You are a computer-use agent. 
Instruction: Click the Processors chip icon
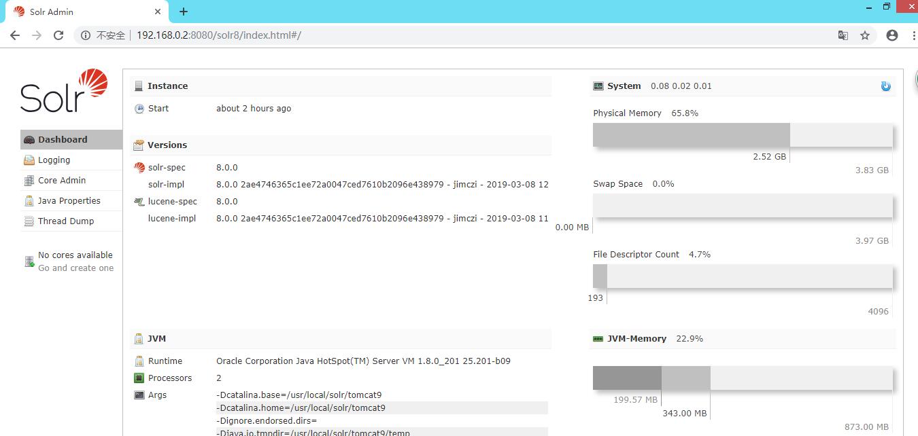click(139, 378)
